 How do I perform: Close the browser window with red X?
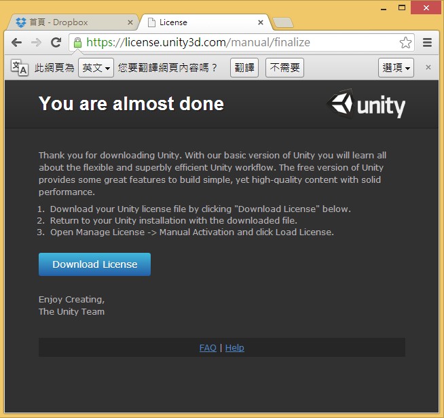(426, 7)
